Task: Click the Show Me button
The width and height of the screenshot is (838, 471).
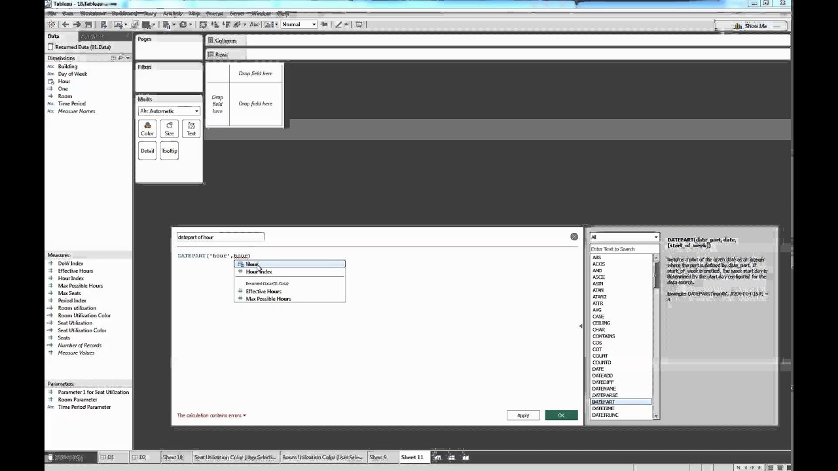Action: tap(751, 26)
